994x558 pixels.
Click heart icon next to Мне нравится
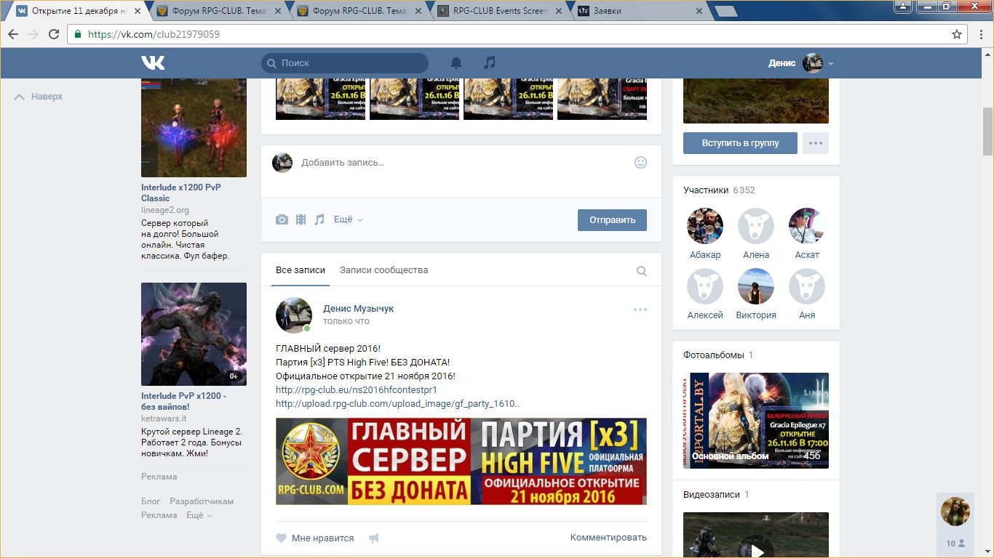point(281,538)
